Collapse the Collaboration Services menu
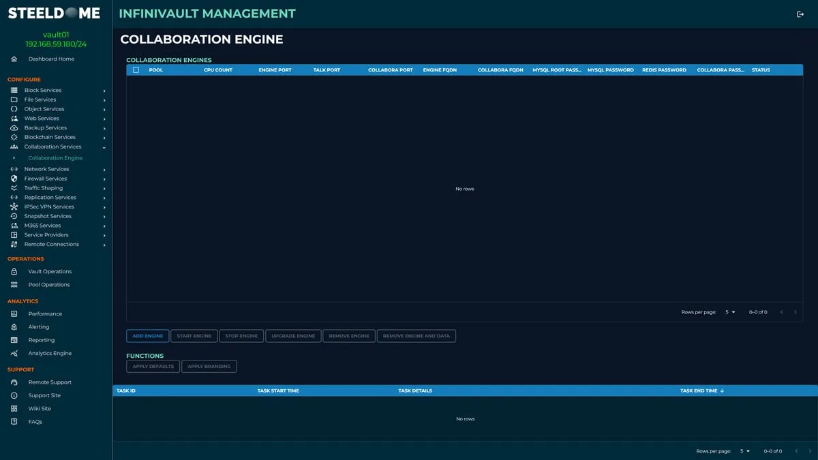The height and width of the screenshot is (460, 818). click(104, 147)
